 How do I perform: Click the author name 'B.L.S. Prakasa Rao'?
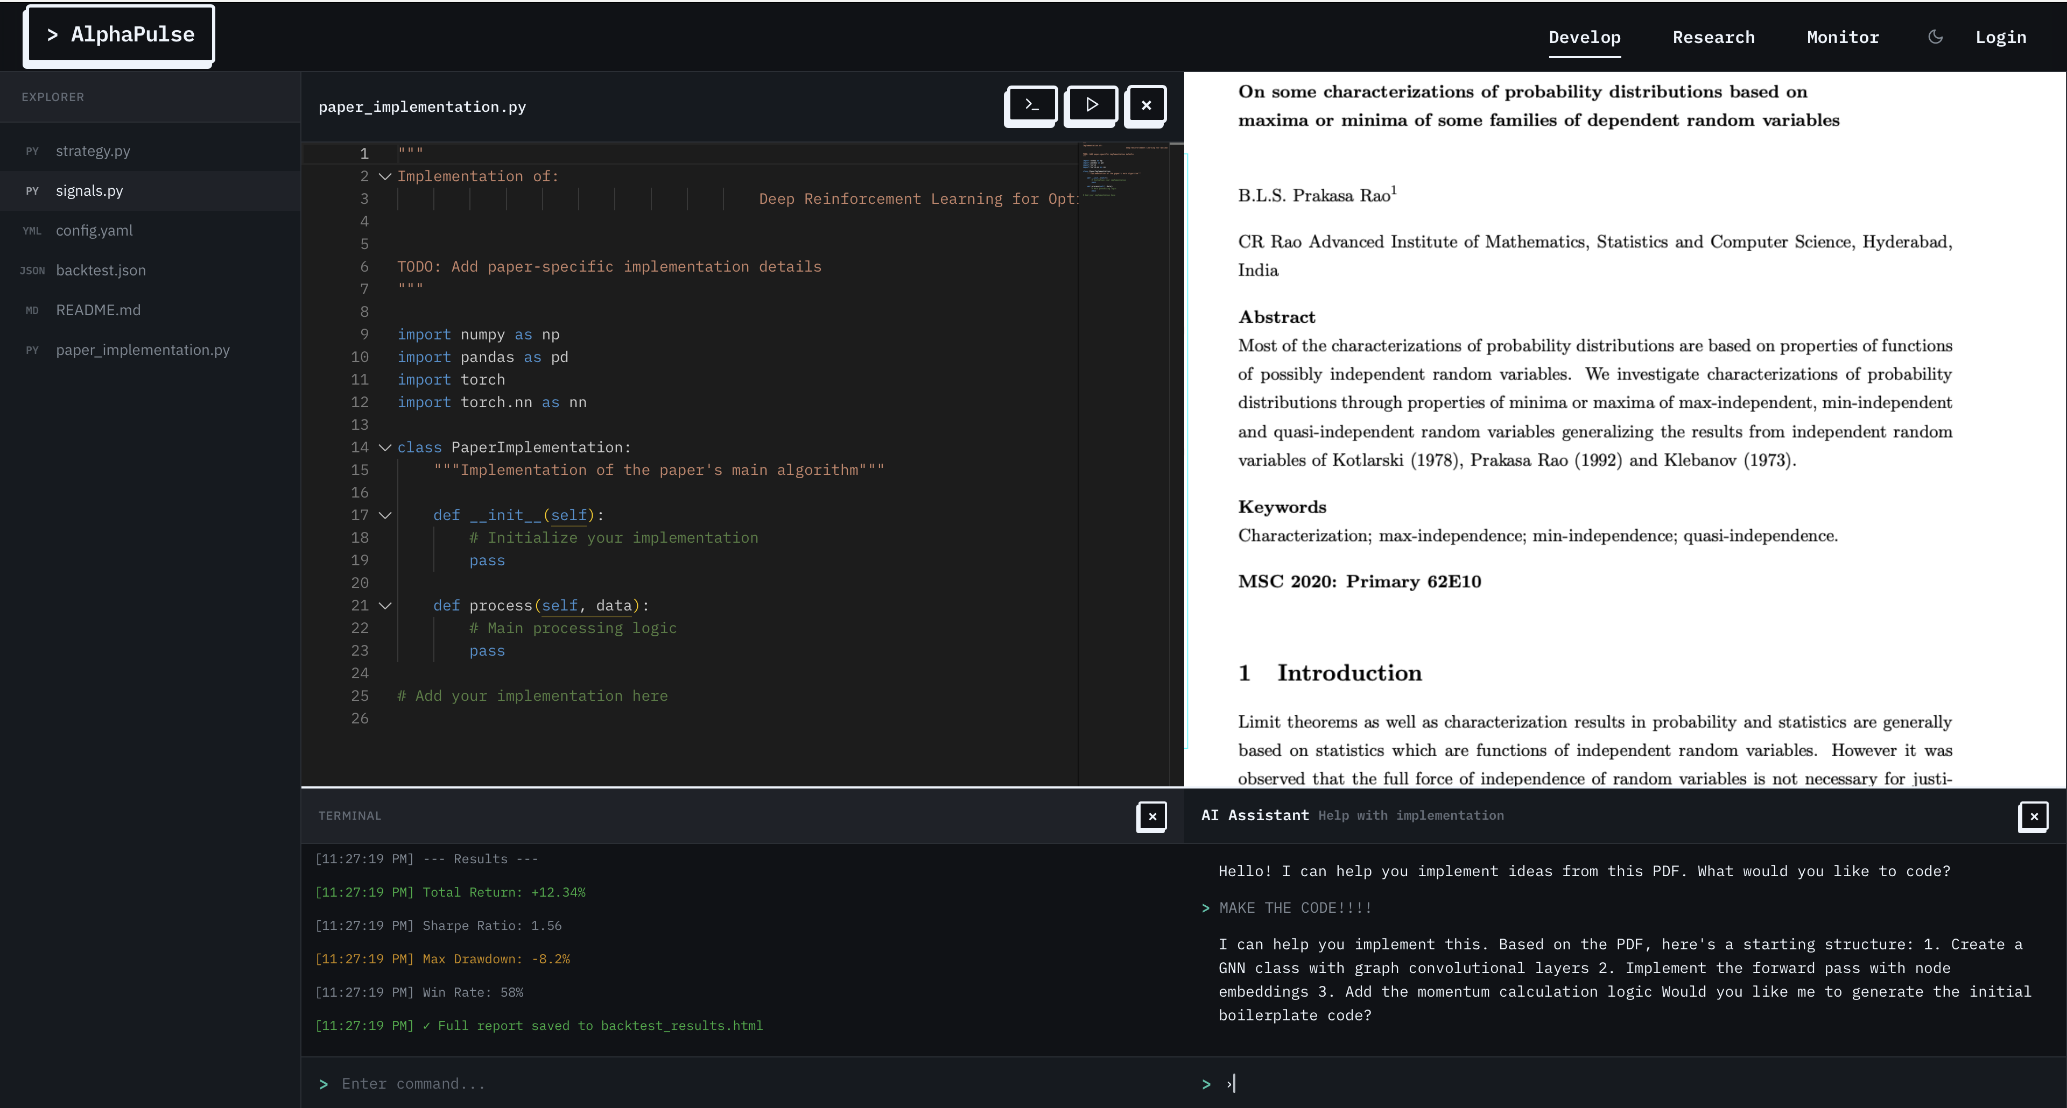click(1313, 196)
